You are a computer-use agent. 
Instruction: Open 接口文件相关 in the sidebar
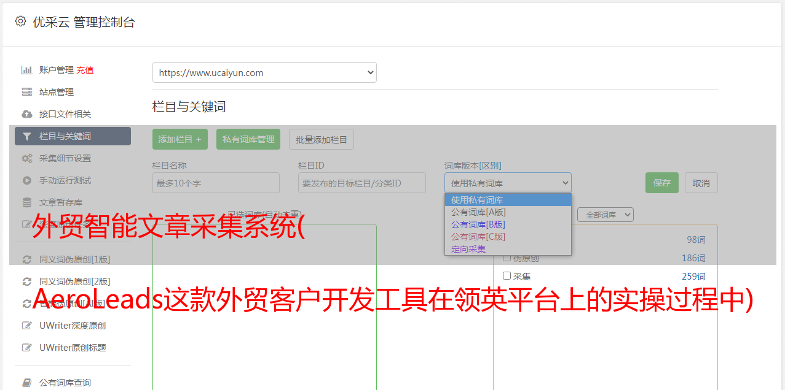coord(65,114)
